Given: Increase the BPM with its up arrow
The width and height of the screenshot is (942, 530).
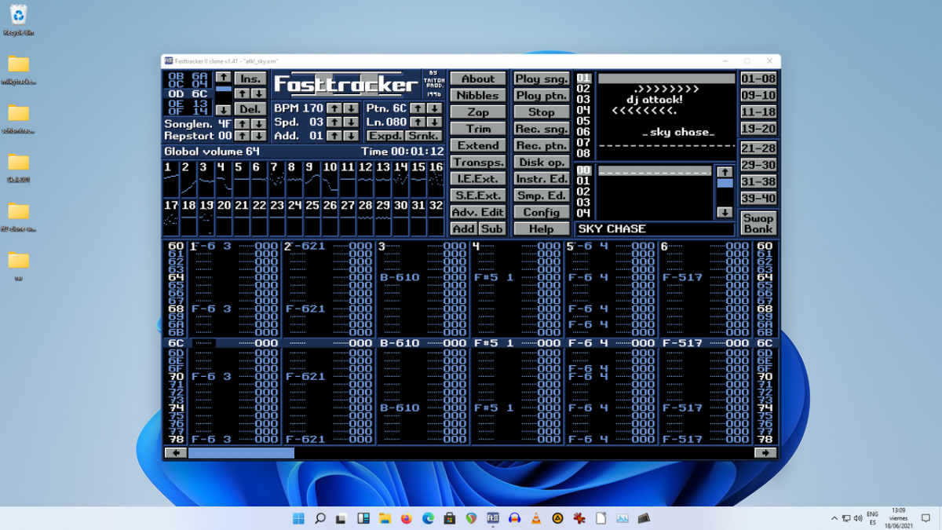Looking at the screenshot, I should click(334, 108).
